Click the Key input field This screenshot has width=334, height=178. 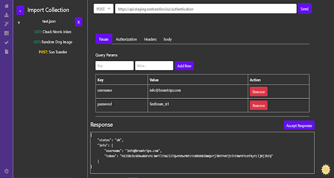click(x=114, y=66)
